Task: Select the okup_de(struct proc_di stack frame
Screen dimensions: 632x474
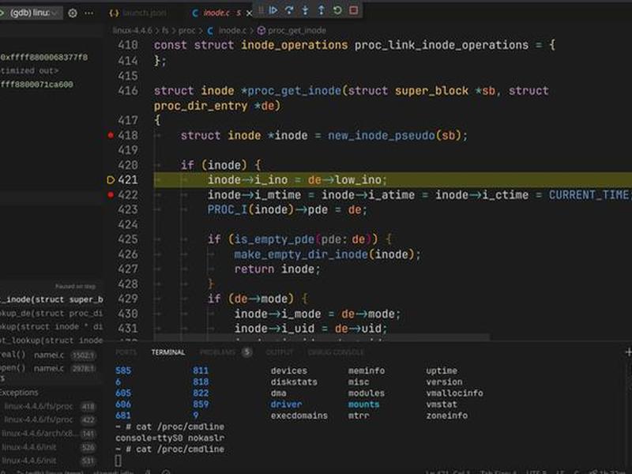Action: coord(51,313)
